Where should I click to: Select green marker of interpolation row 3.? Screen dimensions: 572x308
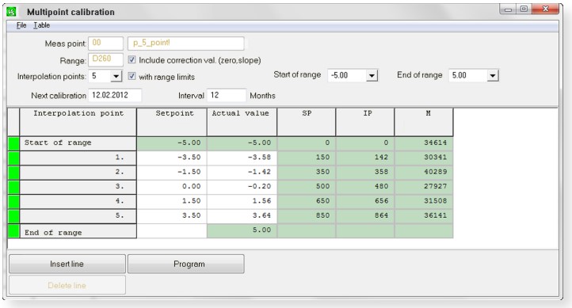[x=13, y=188]
